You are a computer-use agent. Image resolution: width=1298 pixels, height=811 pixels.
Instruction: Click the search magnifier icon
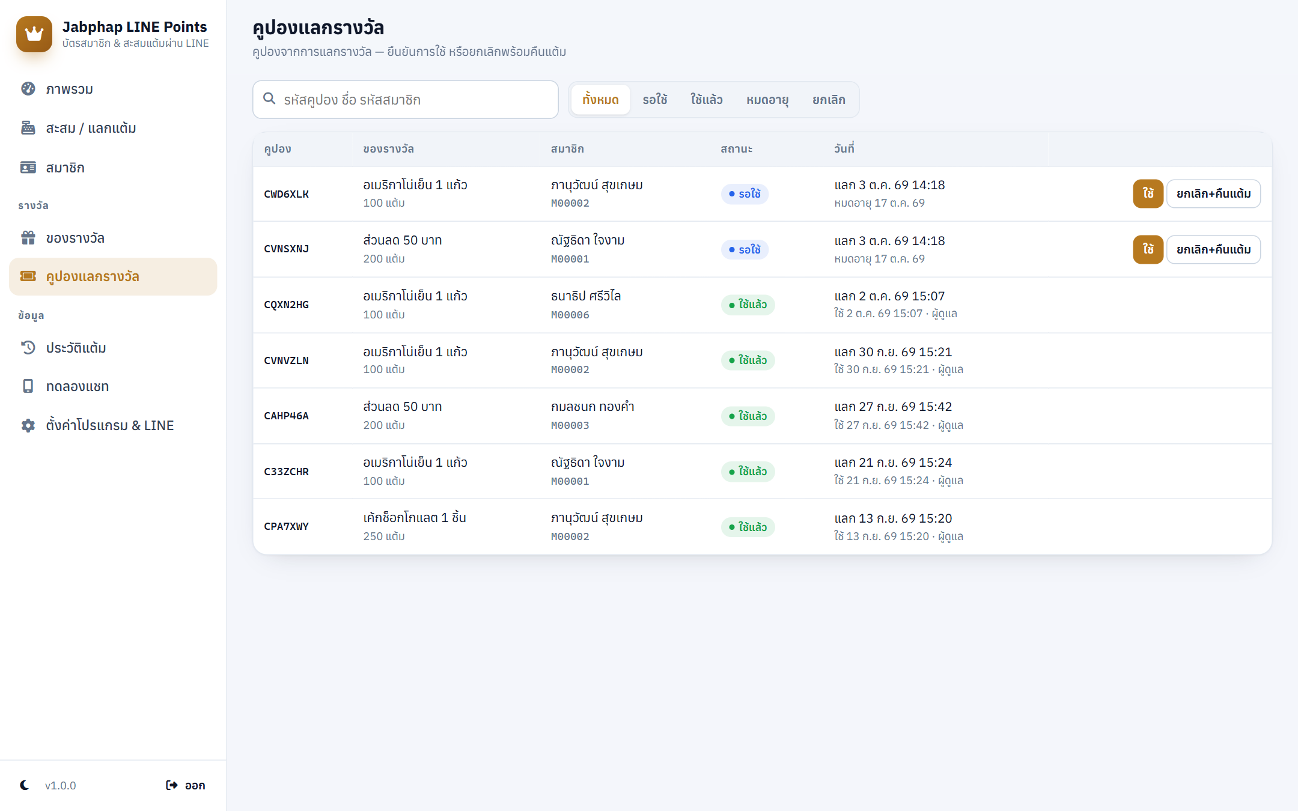pos(269,99)
